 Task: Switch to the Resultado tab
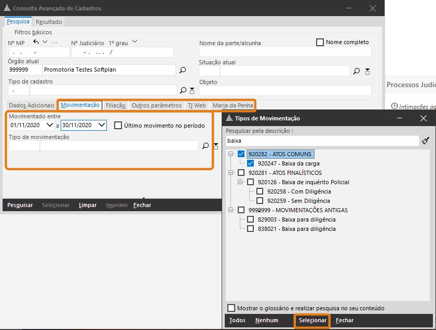[x=49, y=22]
